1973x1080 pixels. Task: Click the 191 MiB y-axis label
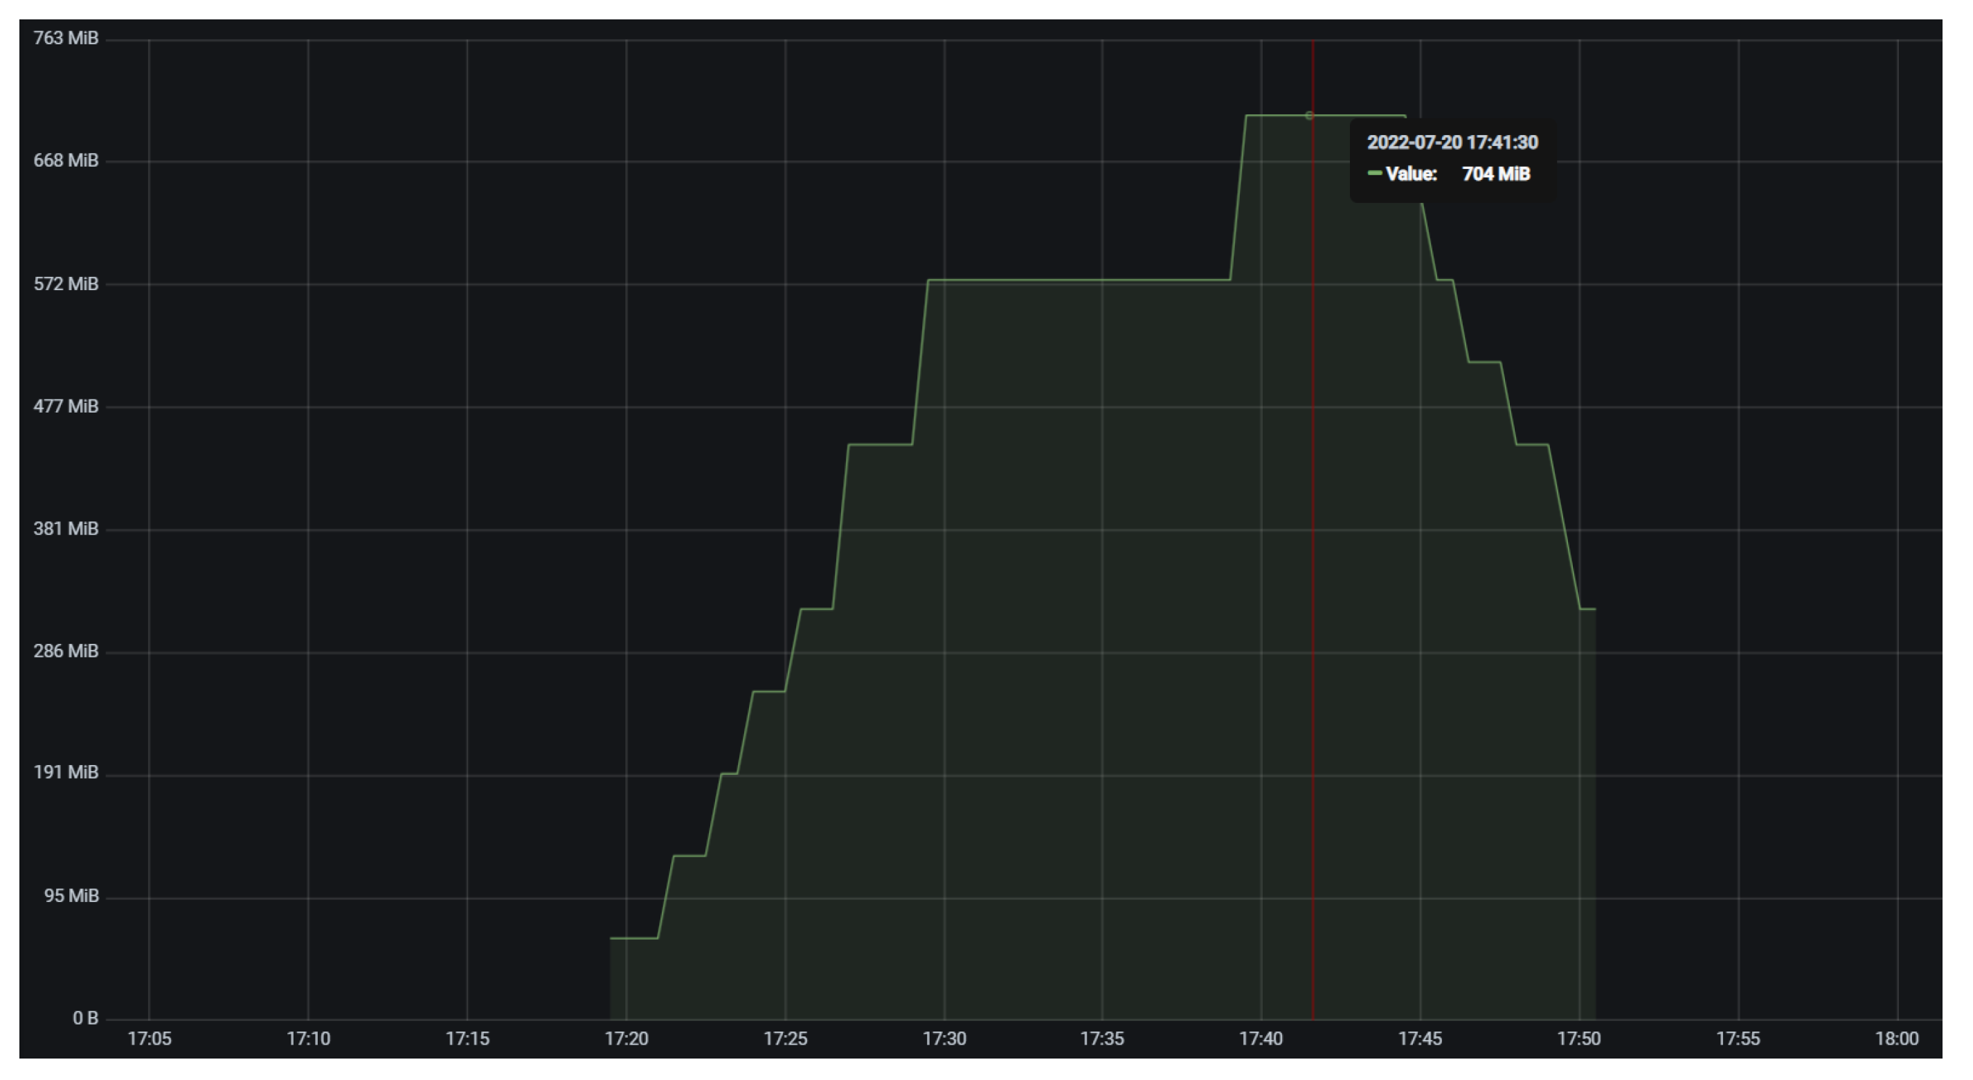(x=66, y=772)
